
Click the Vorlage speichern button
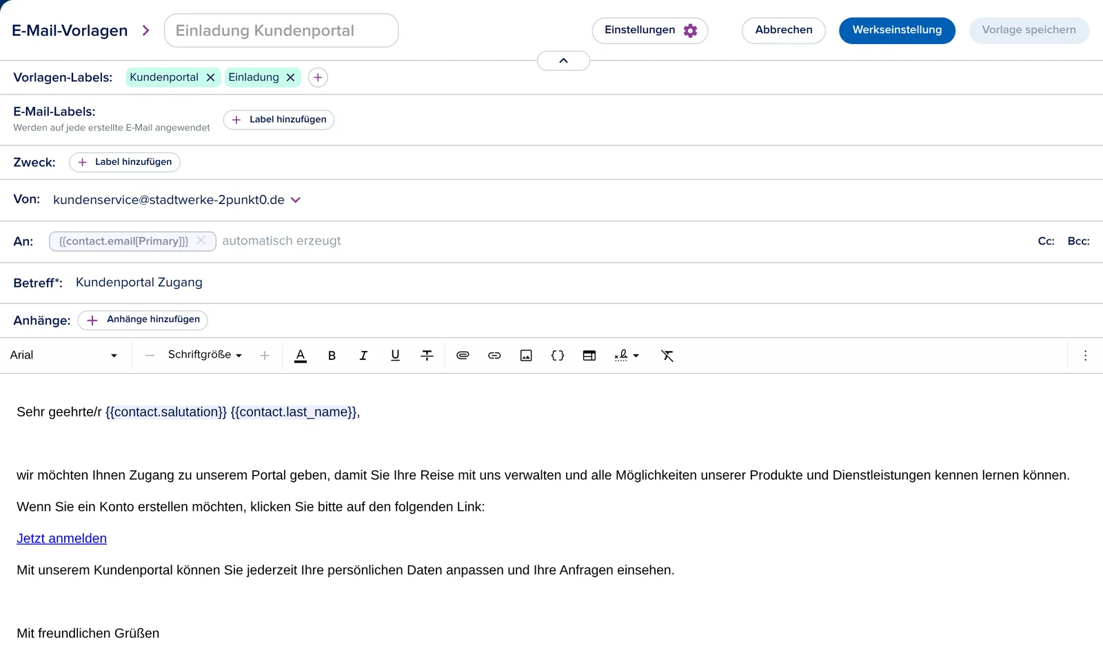[x=1029, y=30]
